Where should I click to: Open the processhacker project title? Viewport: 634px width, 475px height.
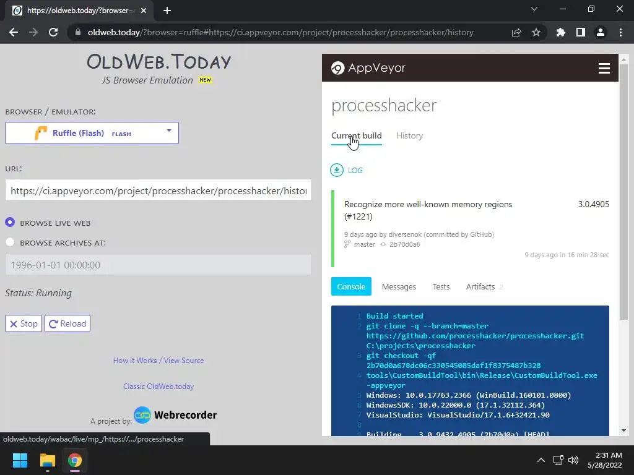click(x=384, y=105)
